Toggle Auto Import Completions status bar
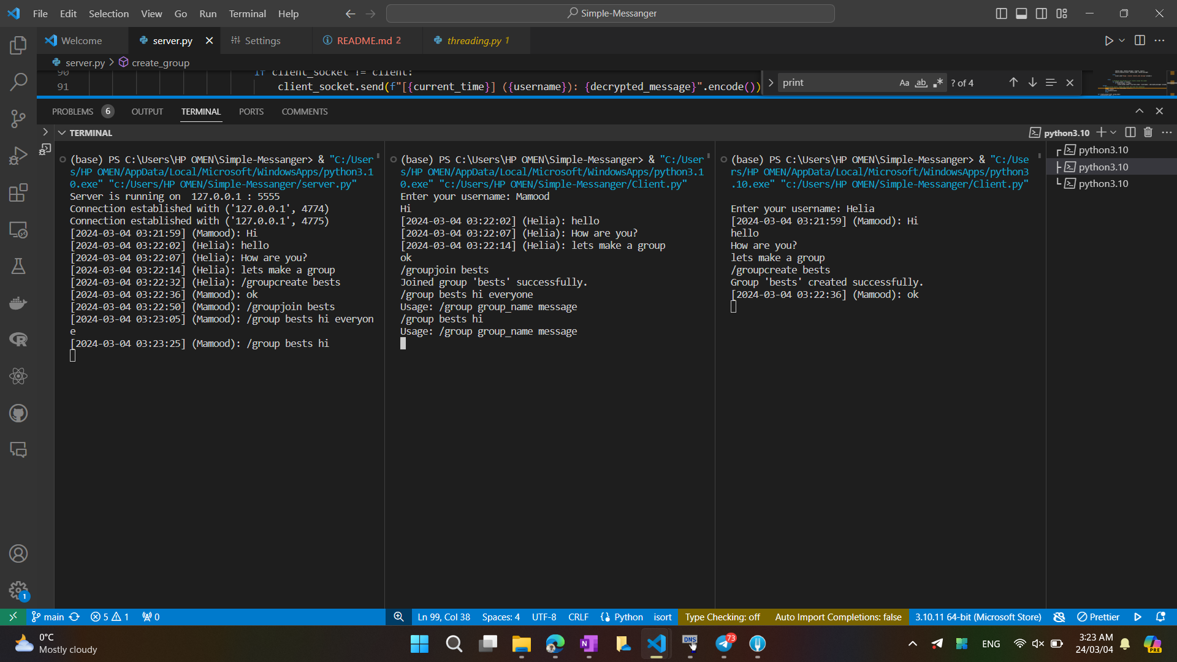This screenshot has height=662, width=1177. point(838,617)
